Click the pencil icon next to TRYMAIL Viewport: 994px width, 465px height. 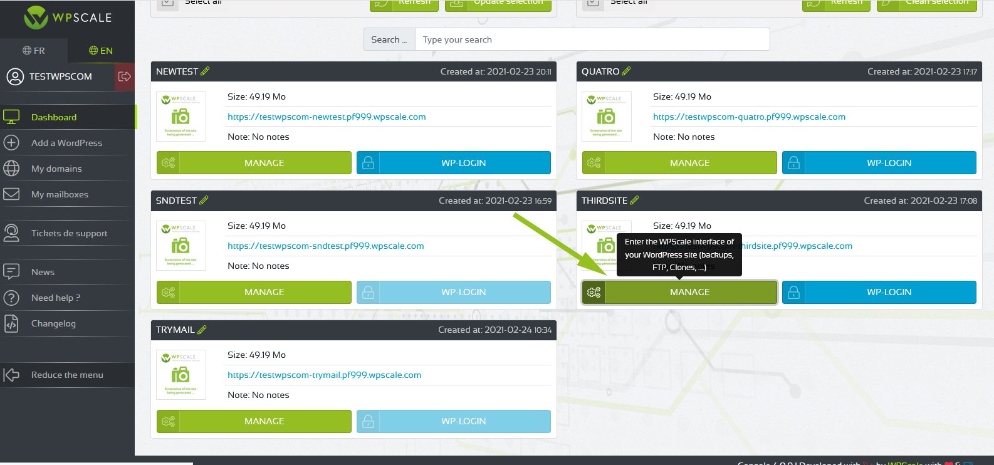[x=202, y=330]
